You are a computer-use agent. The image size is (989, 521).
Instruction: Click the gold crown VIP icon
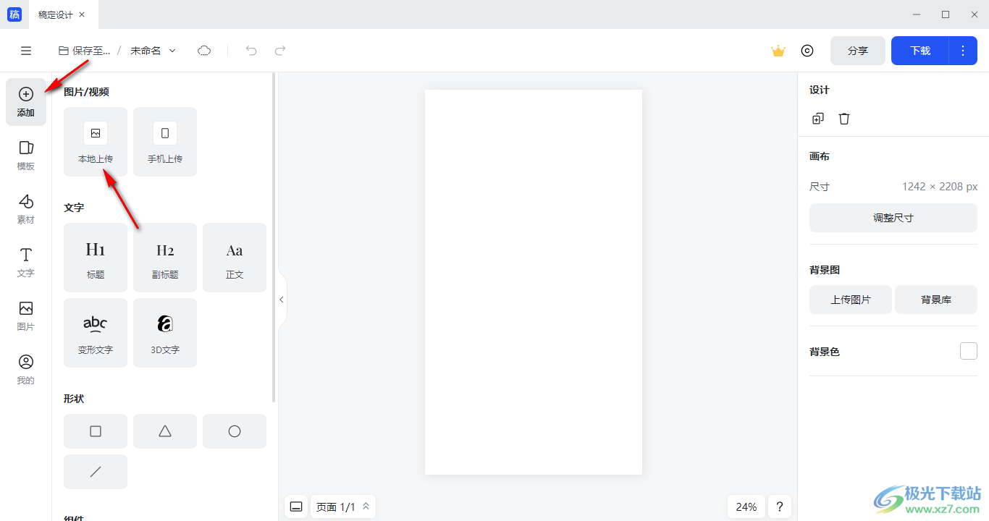778,51
